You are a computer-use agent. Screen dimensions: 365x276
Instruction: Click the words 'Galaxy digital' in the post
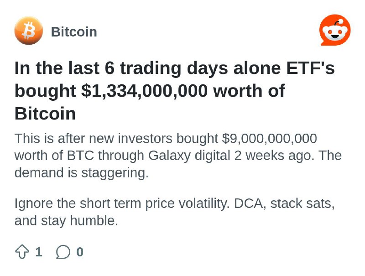189,156
